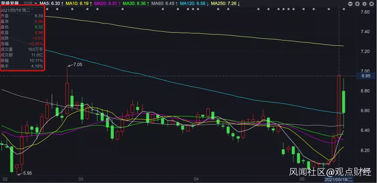Select the MA10: 6.19 indicator label

pyautogui.click(x=79, y=3)
